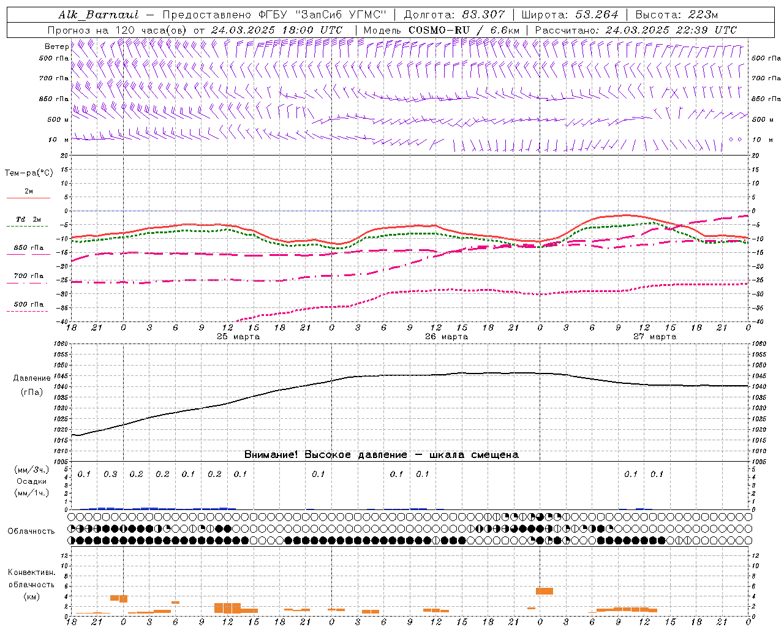
Task: Click the 850 гПа temperature legend entry
Action: point(29,248)
